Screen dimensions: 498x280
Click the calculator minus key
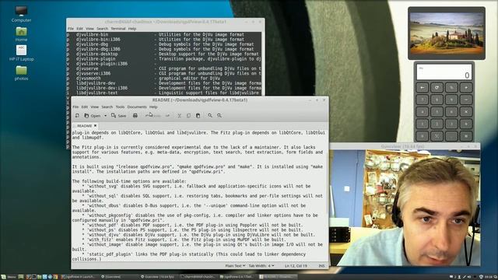click(x=466, y=100)
